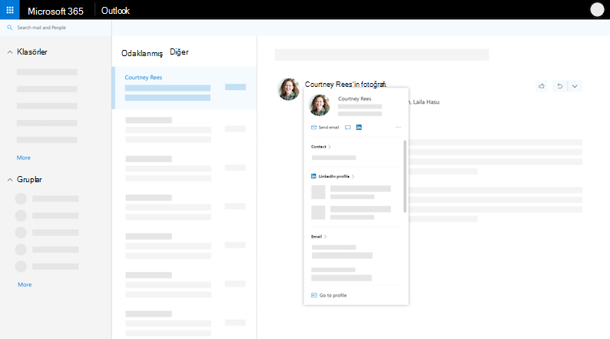
Task: Switch to the Diğer tab
Action: point(179,52)
